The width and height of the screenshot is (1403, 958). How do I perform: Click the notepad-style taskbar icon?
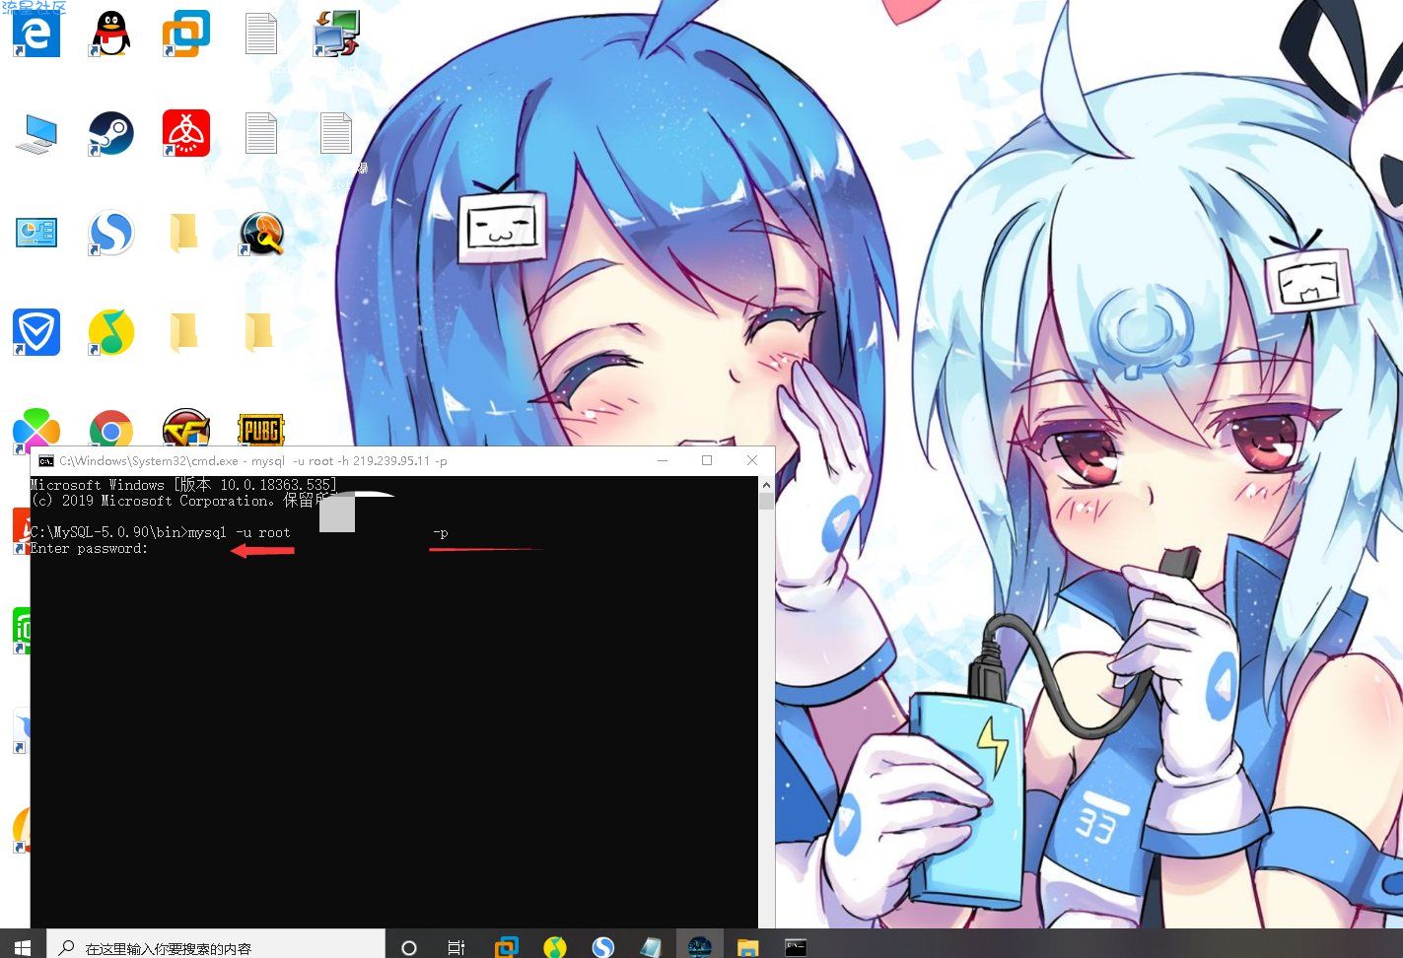click(651, 947)
